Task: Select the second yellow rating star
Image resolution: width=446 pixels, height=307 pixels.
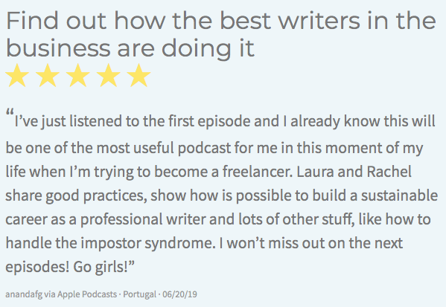Action: tap(48, 75)
